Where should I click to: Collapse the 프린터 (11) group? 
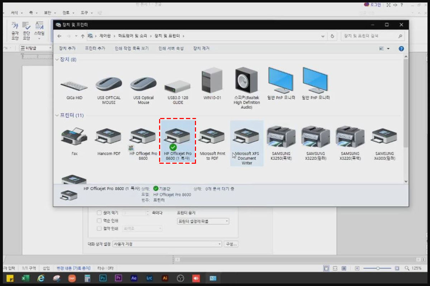pos(57,115)
